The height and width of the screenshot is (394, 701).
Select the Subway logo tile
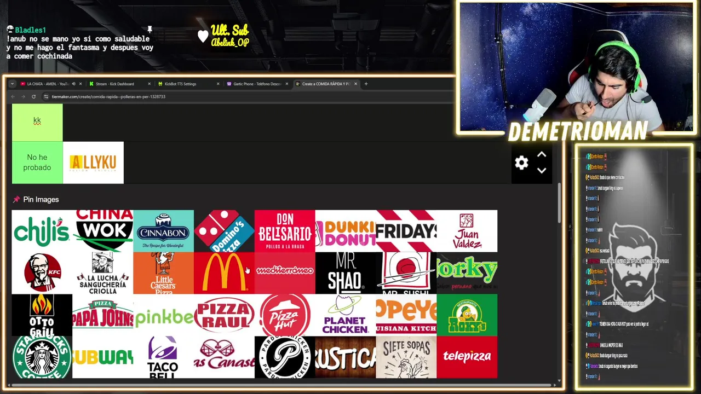pyautogui.click(x=102, y=357)
